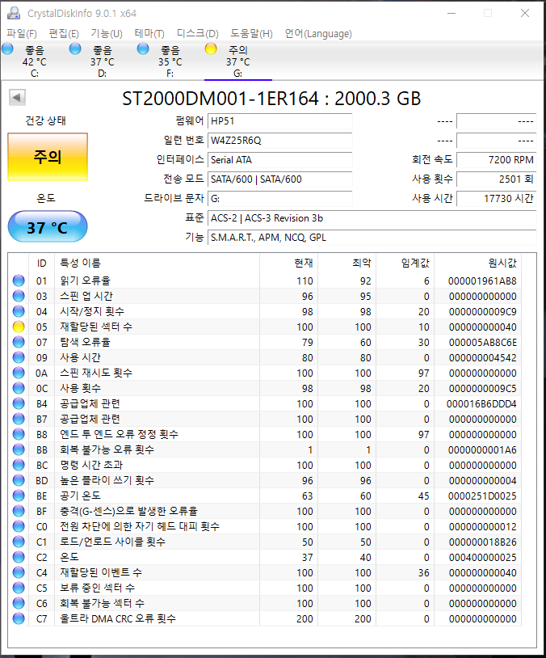Switch to drive tab G:
This screenshot has height=658, width=546.
point(237,61)
